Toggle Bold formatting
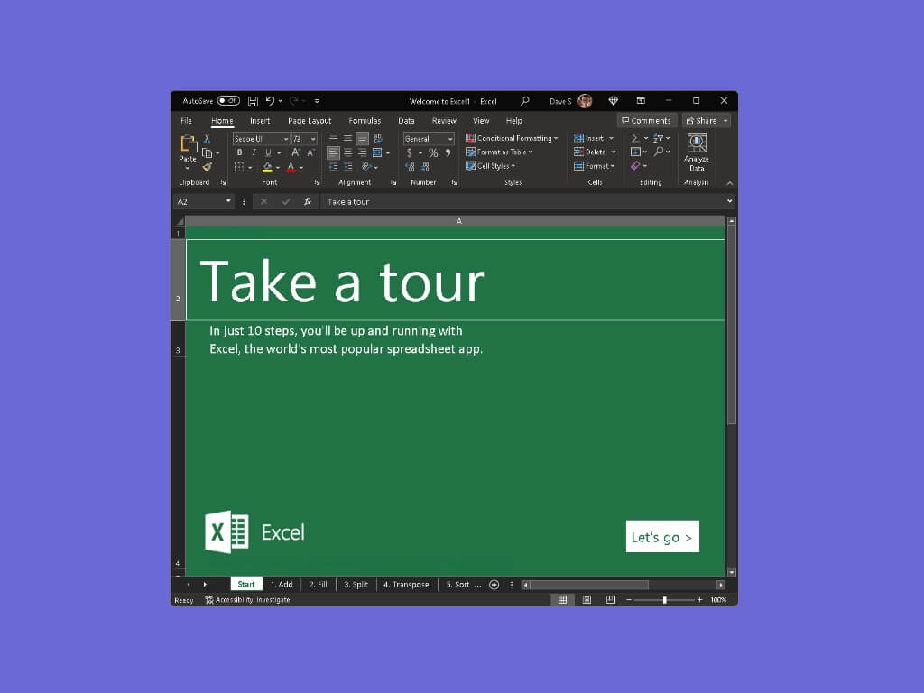Screen dimensions: 924x693 (240, 152)
